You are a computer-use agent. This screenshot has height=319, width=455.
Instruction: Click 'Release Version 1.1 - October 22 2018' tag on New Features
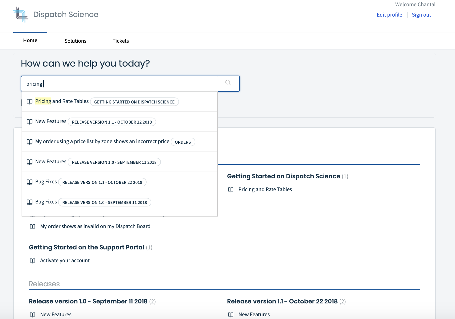(112, 122)
